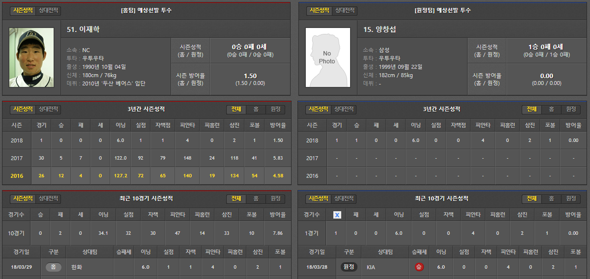Screen dimensions: 590x279
Task: Click opponent team KIA
Action: pyautogui.click(x=371, y=267)
